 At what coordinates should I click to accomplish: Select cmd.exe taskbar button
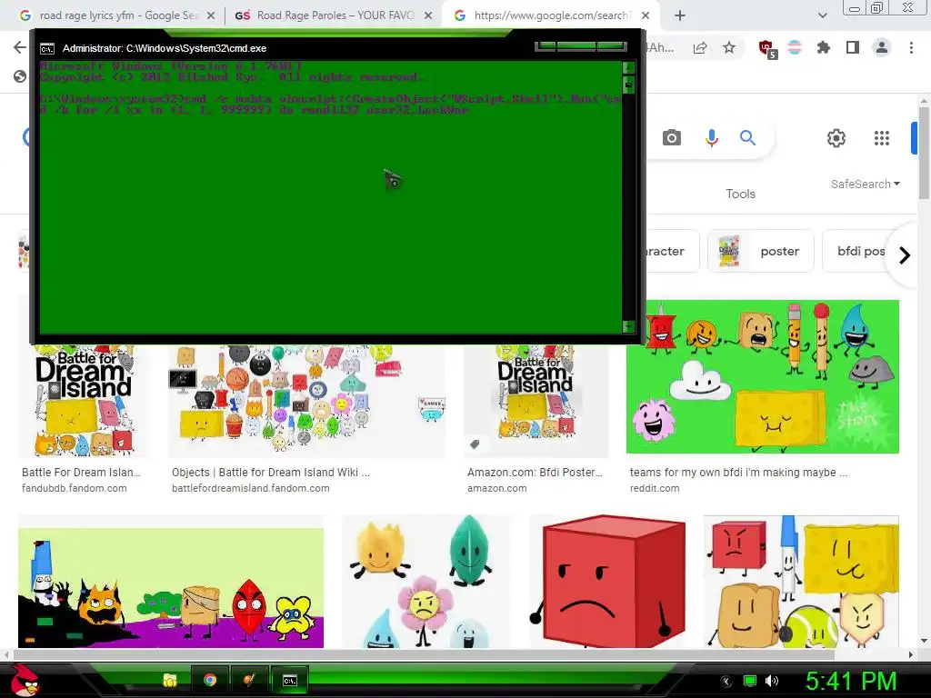(x=289, y=680)
